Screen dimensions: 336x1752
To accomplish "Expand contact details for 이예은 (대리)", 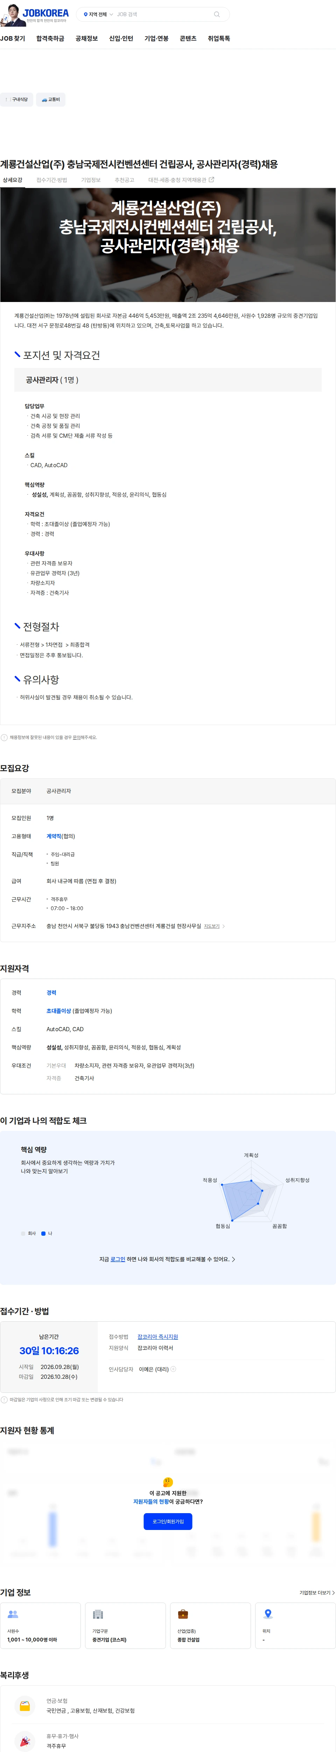I will point(173,1369).
